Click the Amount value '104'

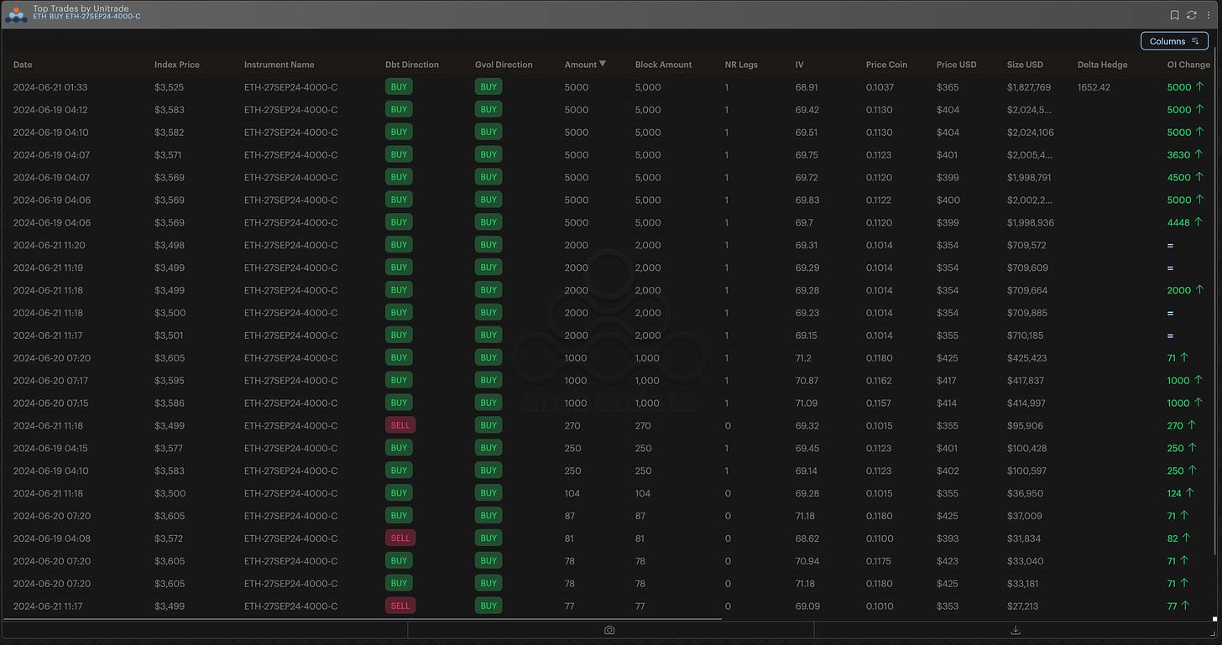(572, 493)
